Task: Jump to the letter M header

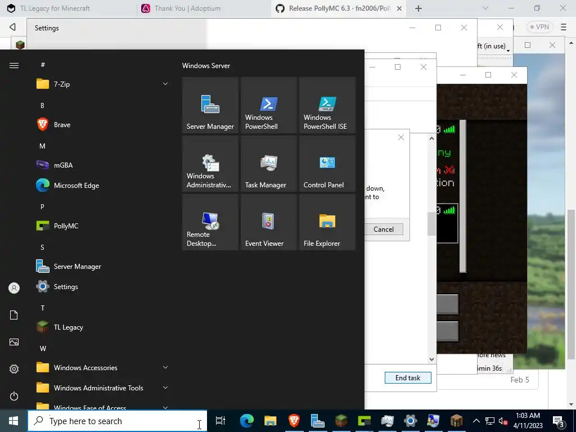Action: point(42,146)
